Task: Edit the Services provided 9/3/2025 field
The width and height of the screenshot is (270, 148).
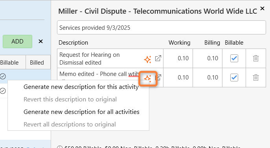Action: click(x=162, y=27)
